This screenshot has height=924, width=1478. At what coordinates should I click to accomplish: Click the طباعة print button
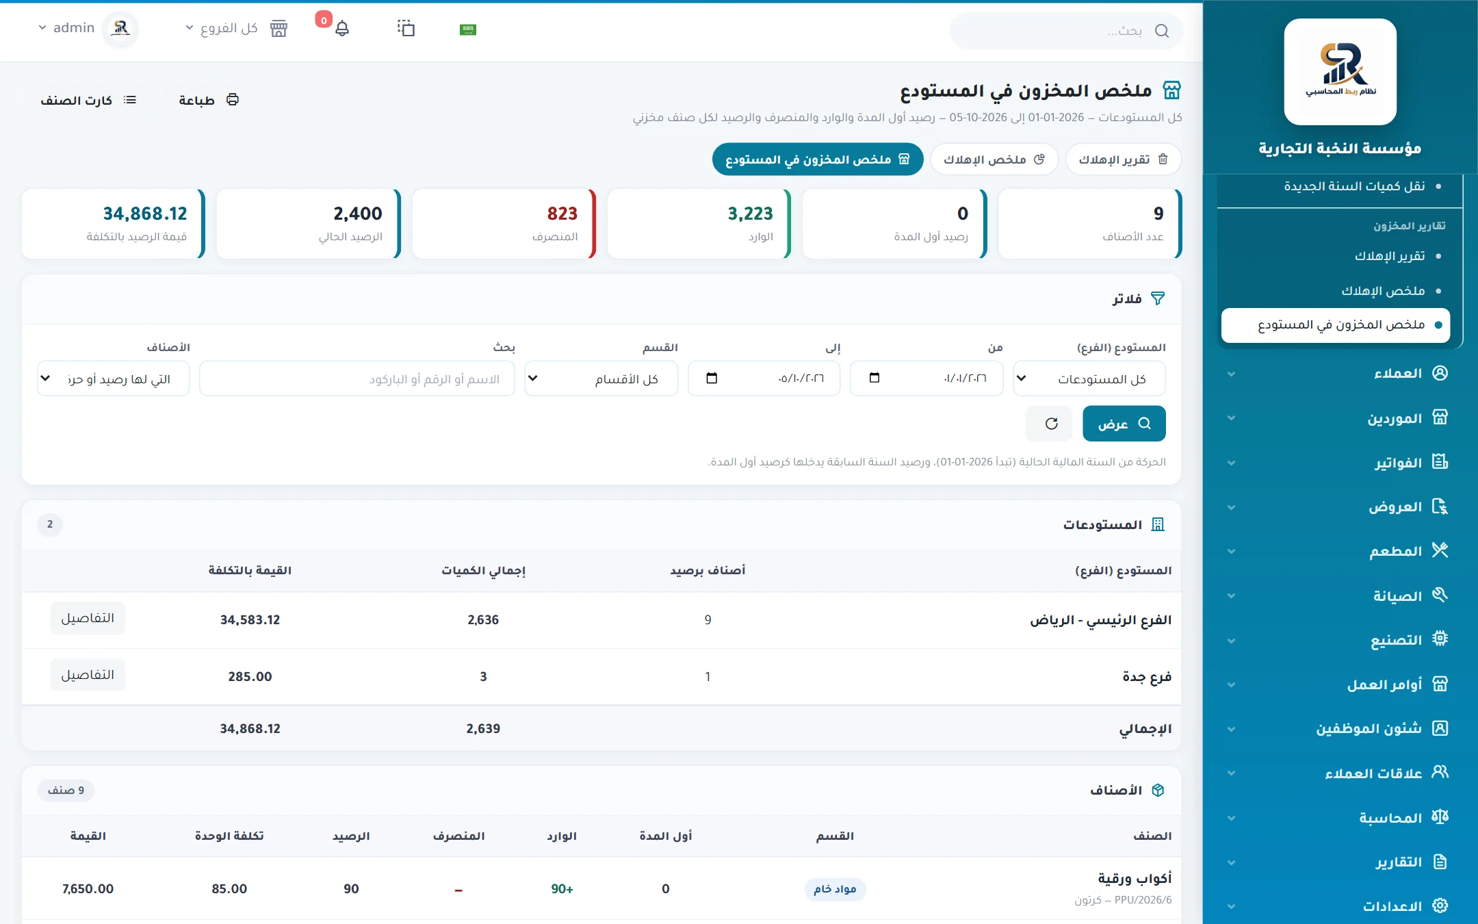209,100
